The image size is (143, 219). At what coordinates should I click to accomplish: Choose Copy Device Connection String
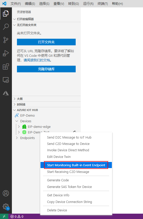pos(69,202)
